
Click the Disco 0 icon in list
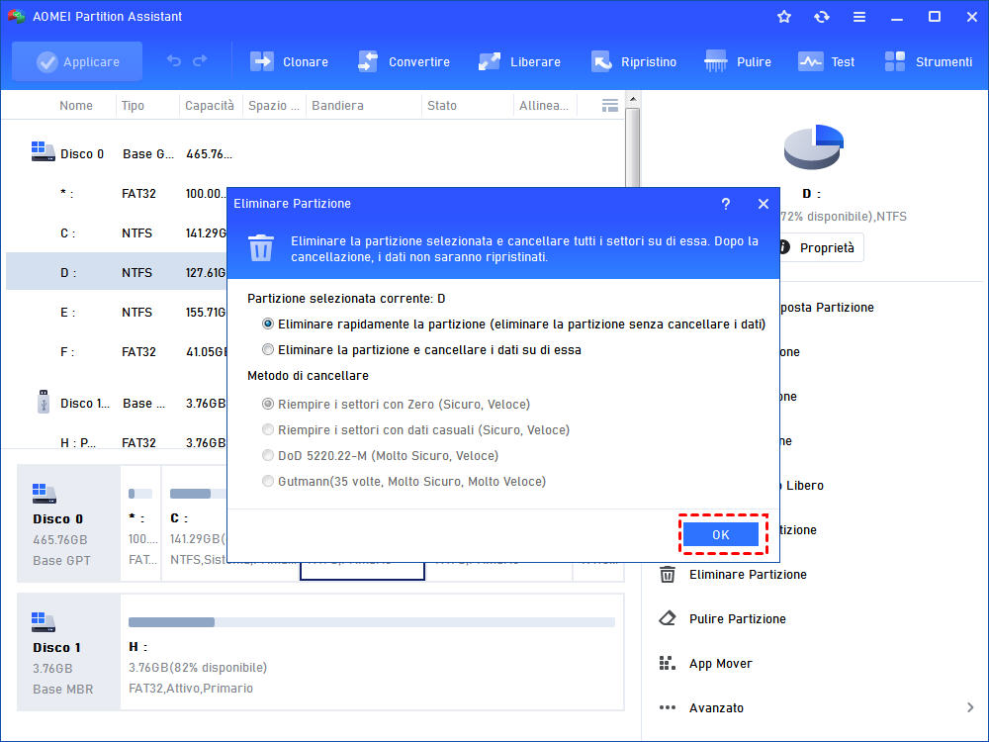pos(43,151)
